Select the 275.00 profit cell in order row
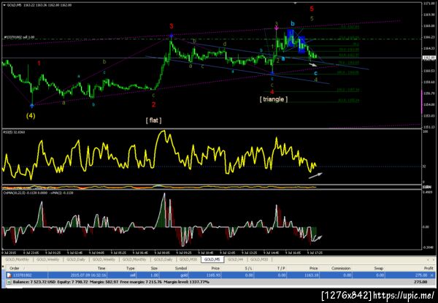Viewport: 438px width, 303px height. click(421, 275)
